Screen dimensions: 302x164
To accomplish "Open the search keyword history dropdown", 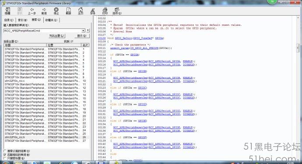I will tap(83, 31).
